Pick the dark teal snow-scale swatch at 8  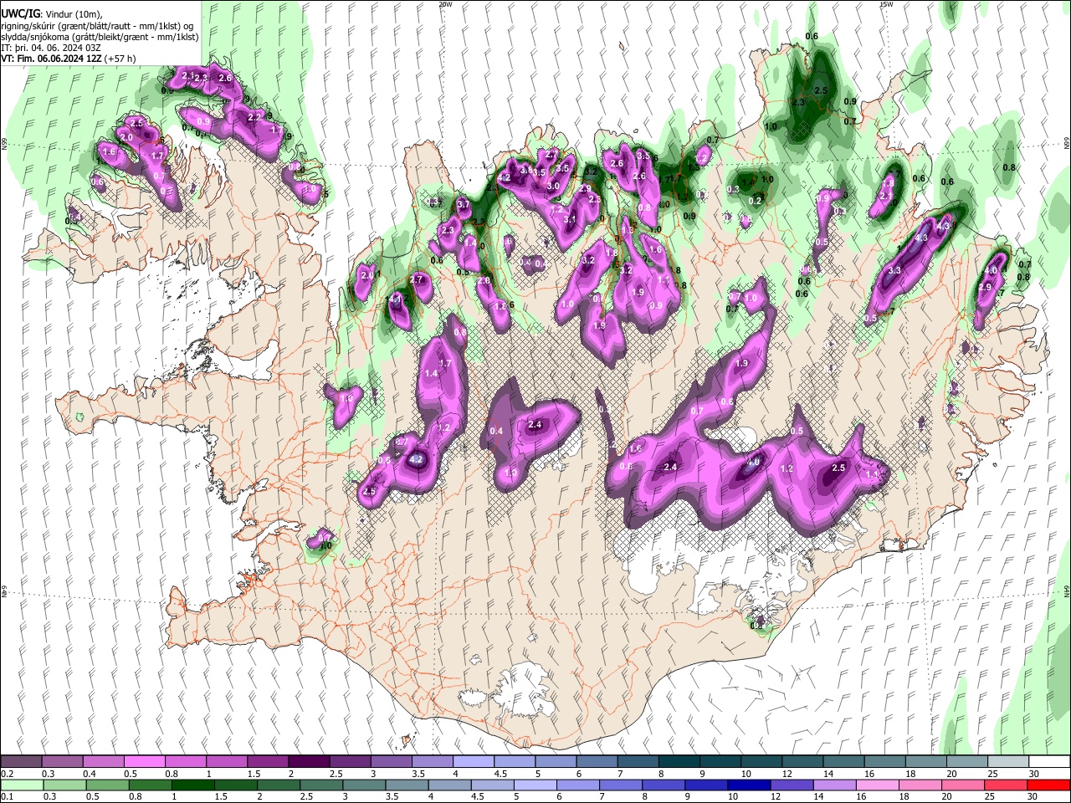[x=679, y=762]
